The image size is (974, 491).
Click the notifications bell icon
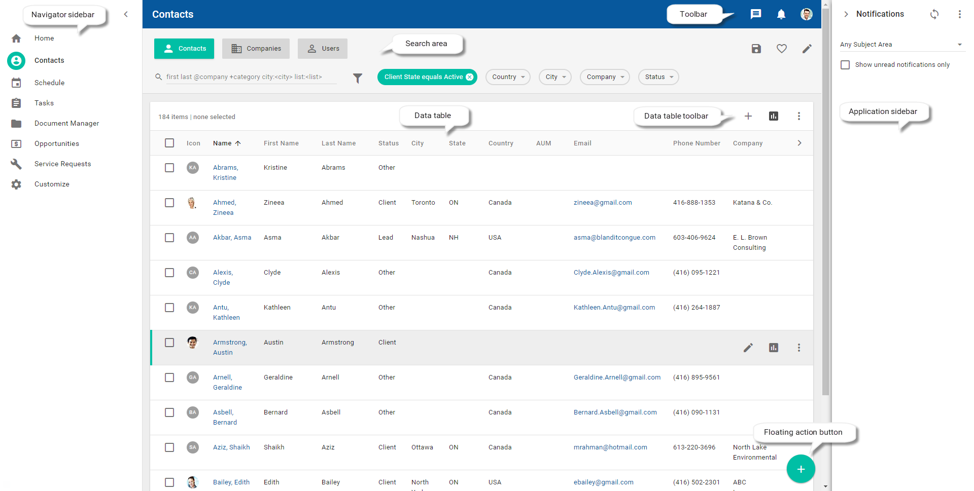pos(781,14)
